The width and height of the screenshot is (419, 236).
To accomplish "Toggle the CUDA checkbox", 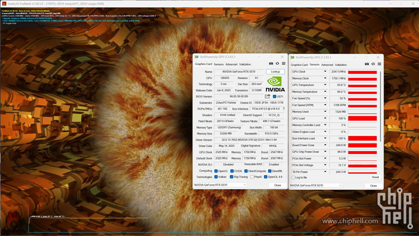I will click(x=232, y=171).
